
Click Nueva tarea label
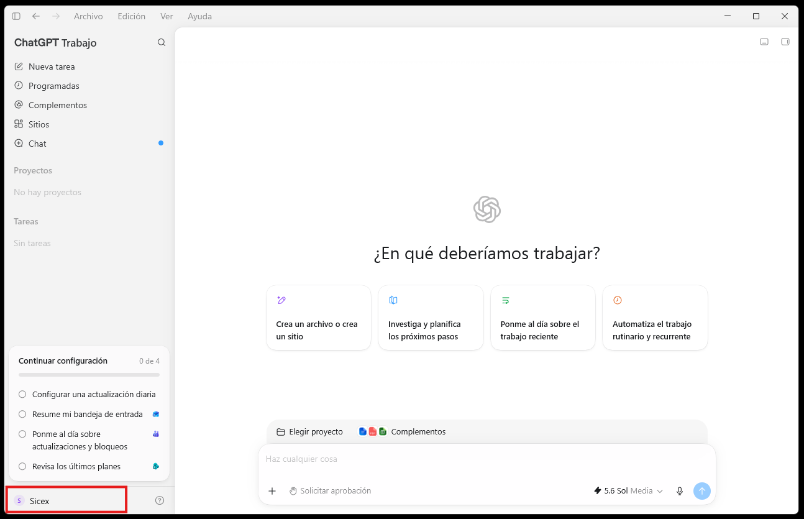[52, 67]
